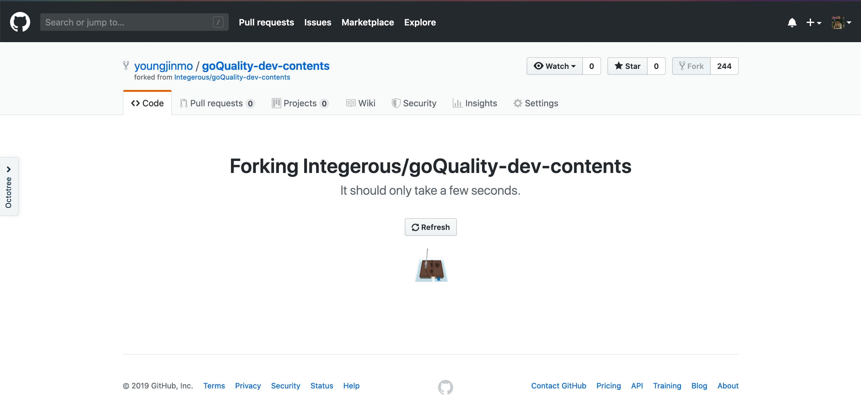Switch to the Settings tab
The image size is (861, 417).
pyautogui.click(x=536, y=103)
